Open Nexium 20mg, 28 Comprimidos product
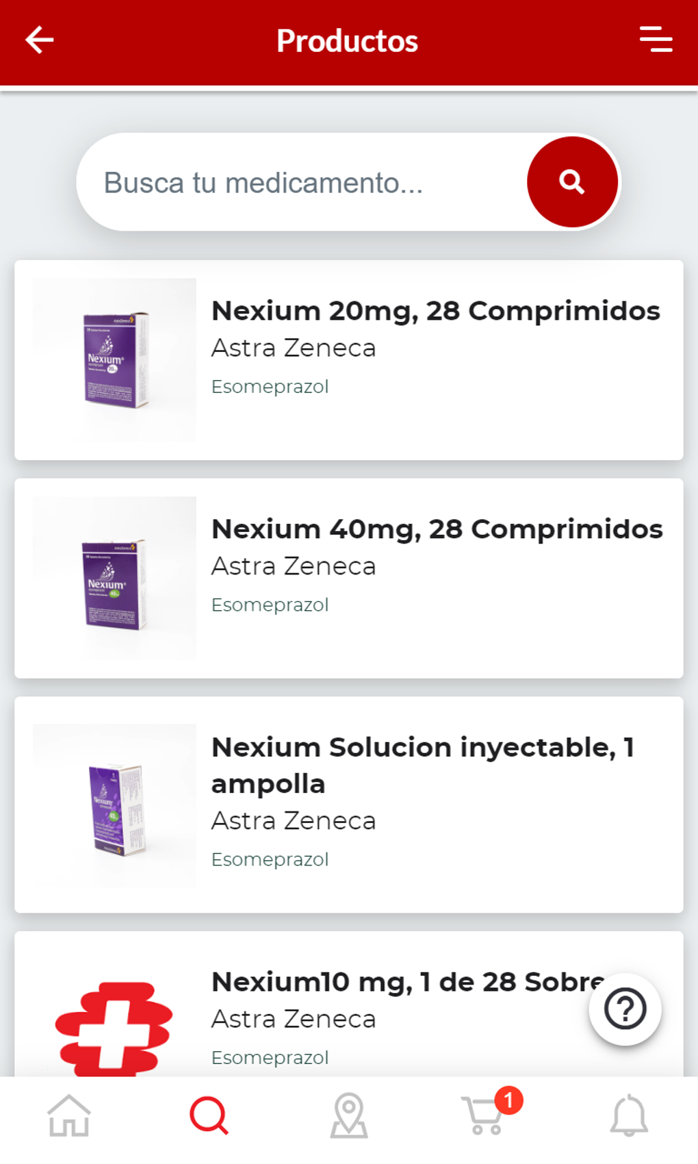This screenshot has height=1164, width=698. coord(435,312)
